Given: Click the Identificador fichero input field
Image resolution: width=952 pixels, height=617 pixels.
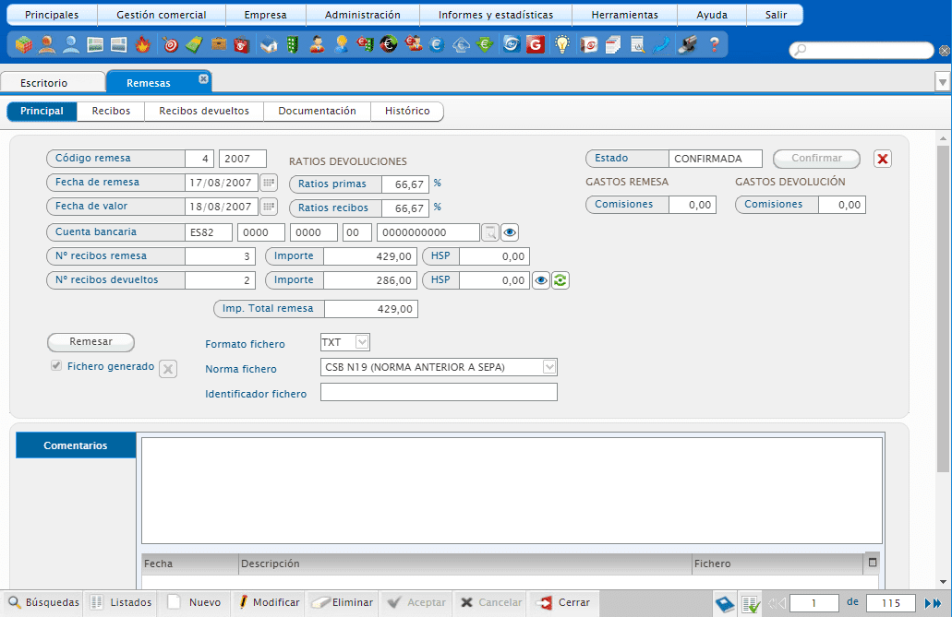Looking at the screenshot, I should (439, 392).
